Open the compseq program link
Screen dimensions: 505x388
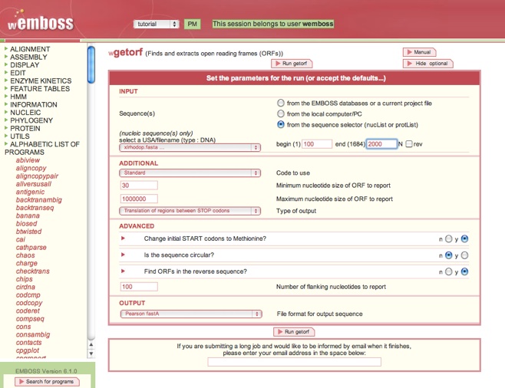30,318
